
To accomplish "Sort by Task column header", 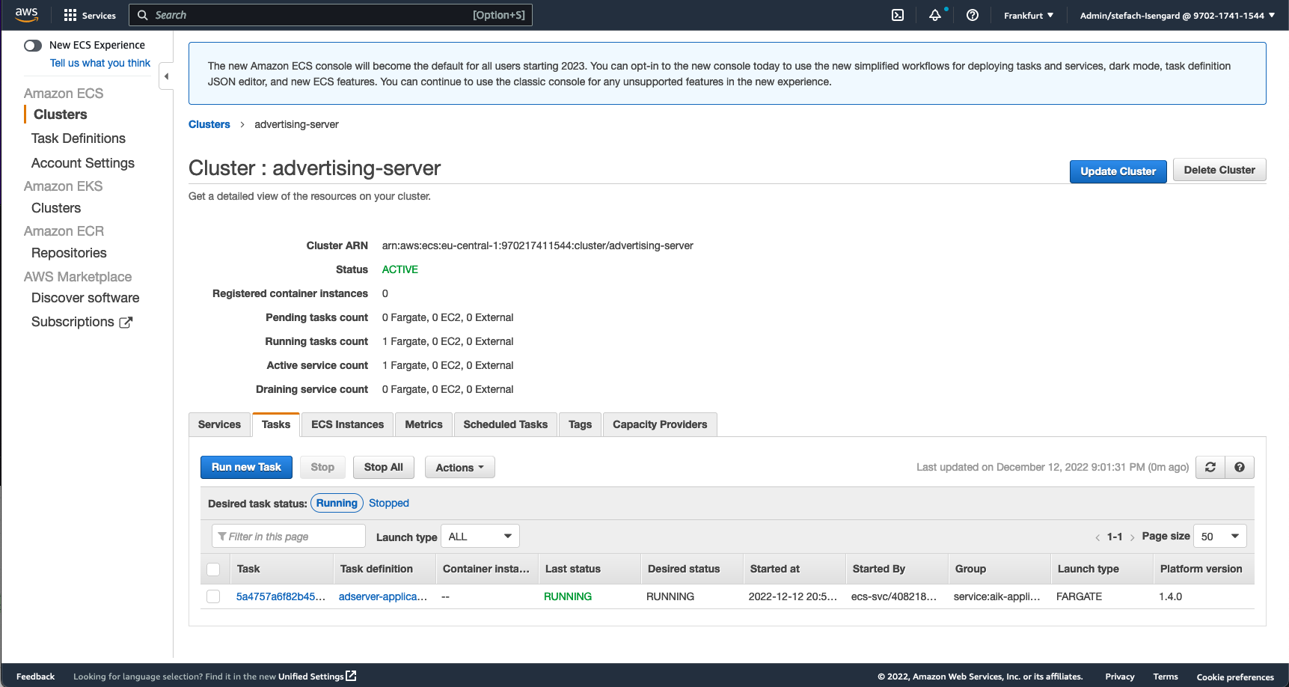I will click(248, 569).
